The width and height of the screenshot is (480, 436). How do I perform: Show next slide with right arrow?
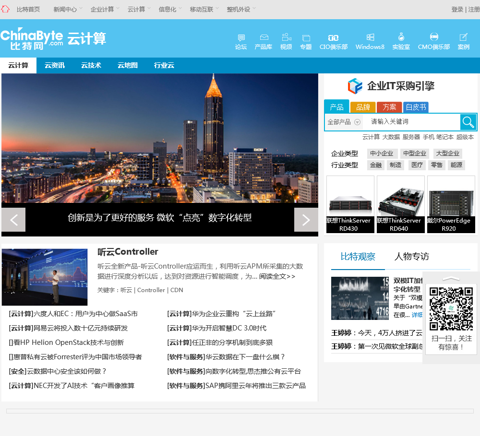(306, 220)
